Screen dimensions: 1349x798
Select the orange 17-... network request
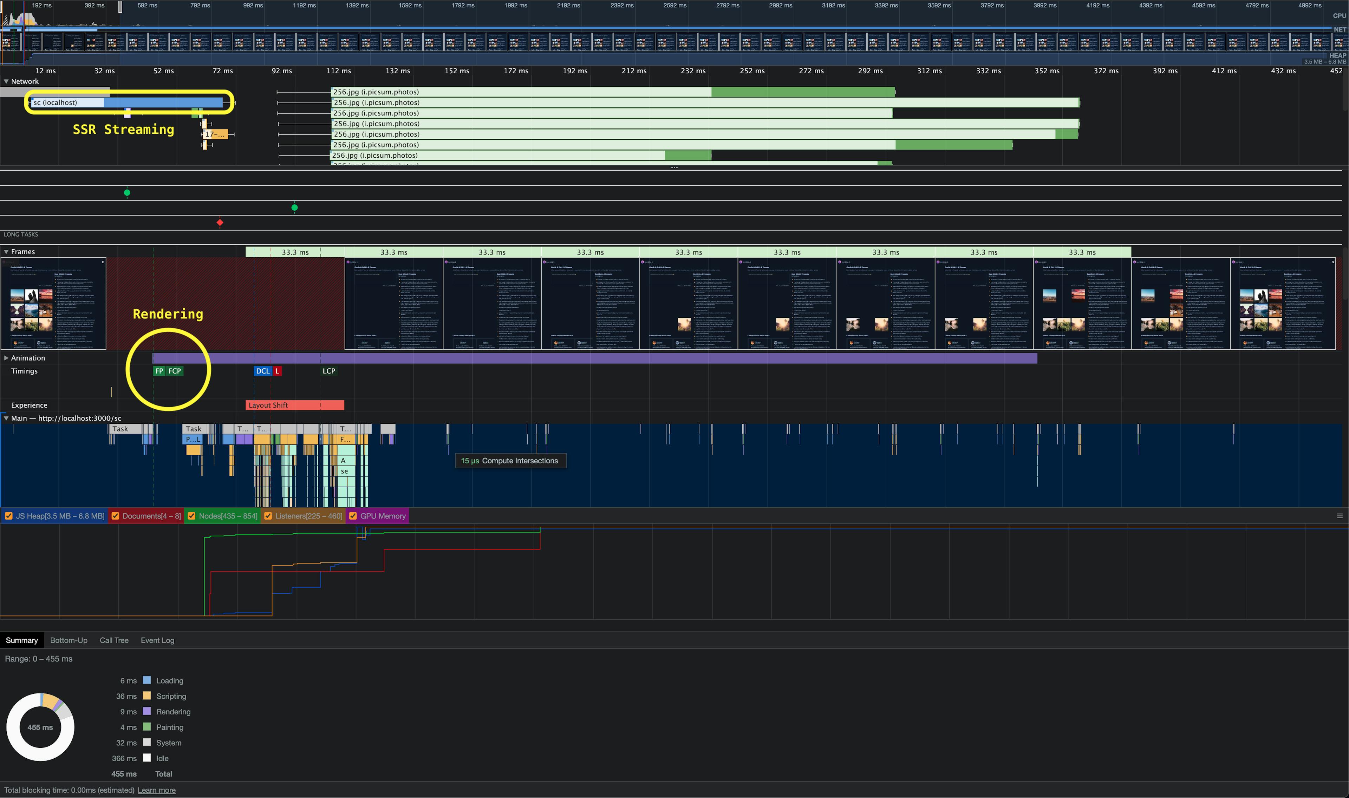(x=215, y=134)
